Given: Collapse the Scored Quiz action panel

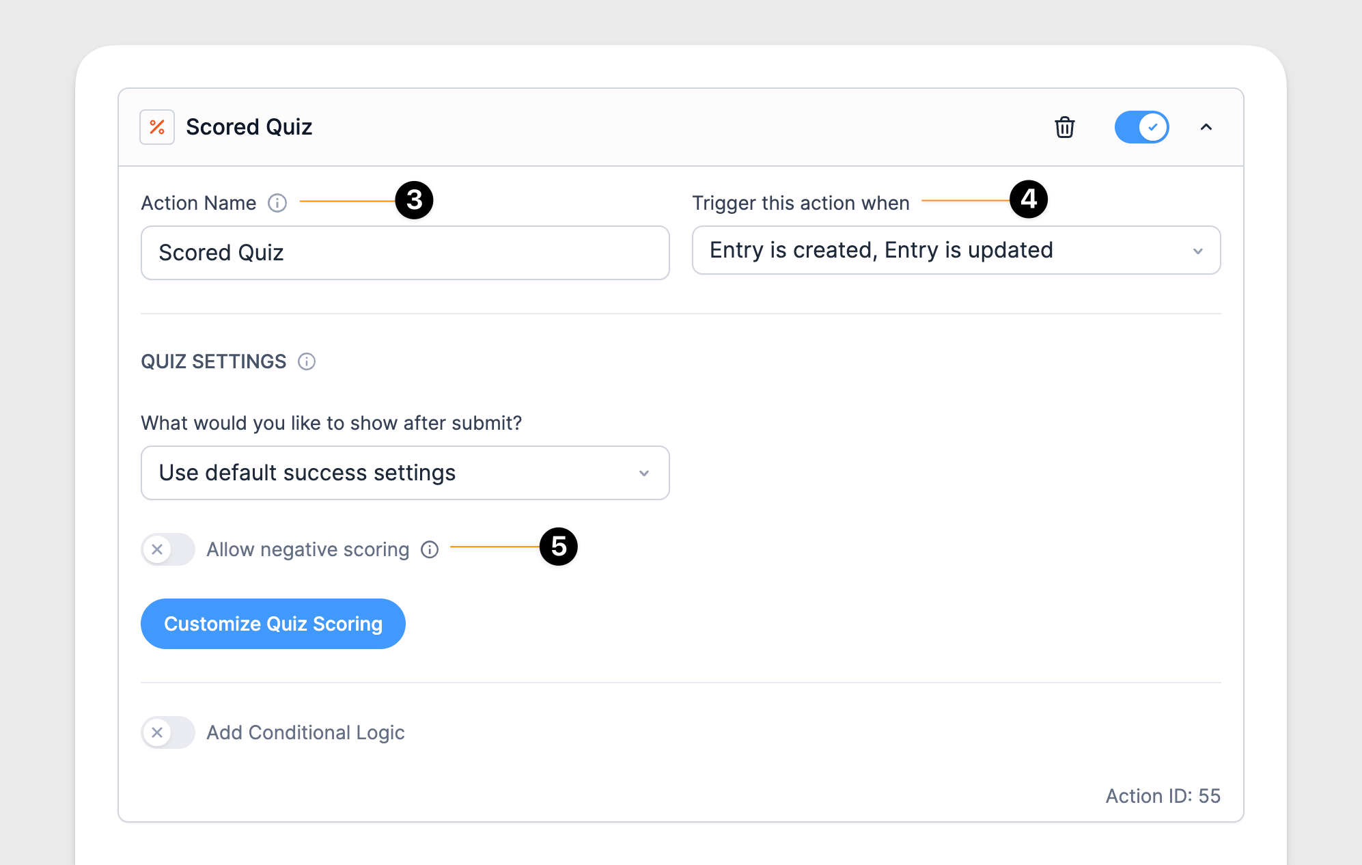Looking at the screenshot, I should tap(1206, 127).
